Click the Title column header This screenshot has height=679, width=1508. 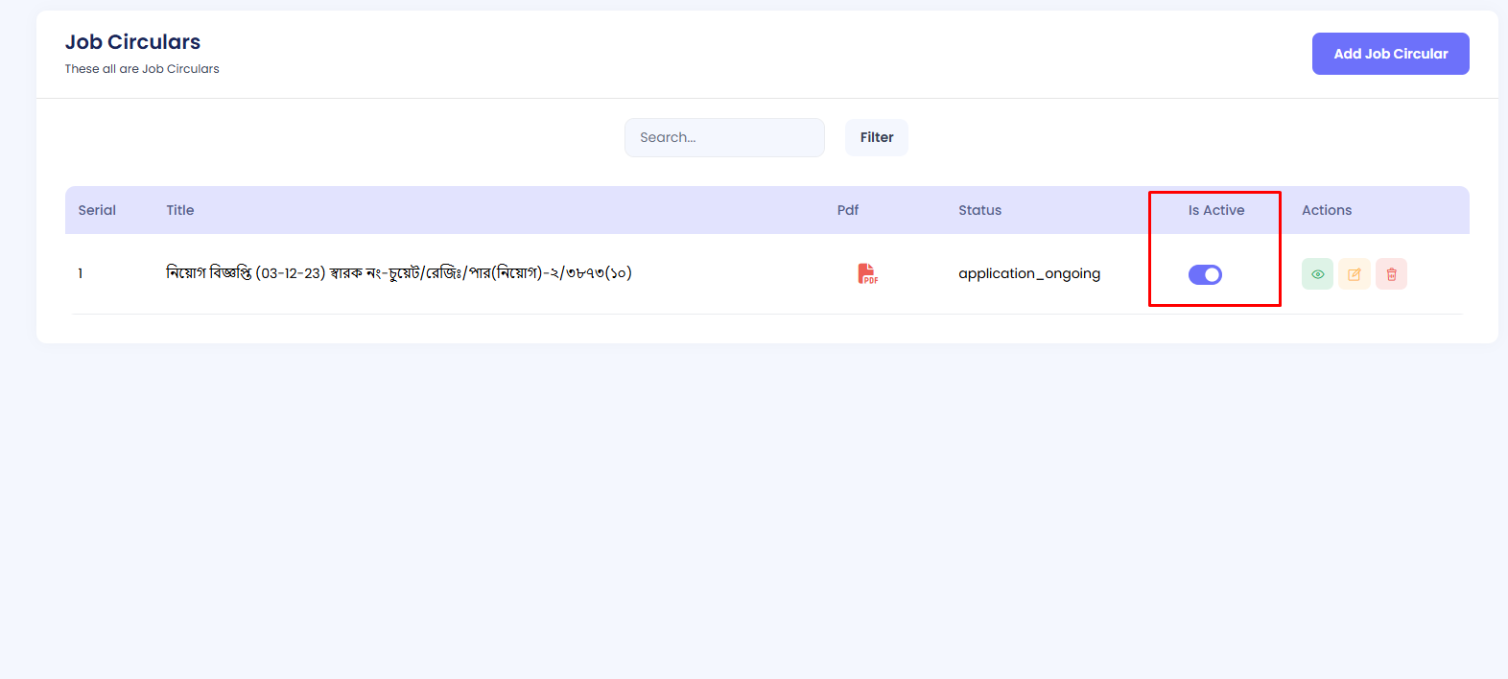click(180, 210)
